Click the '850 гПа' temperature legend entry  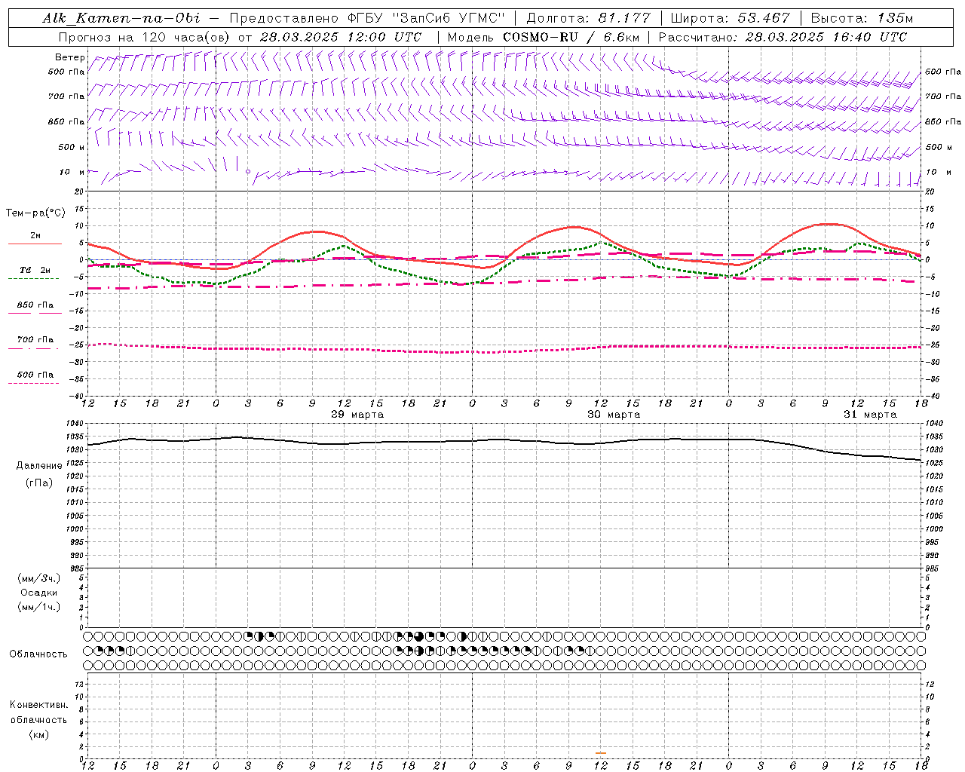35,305
